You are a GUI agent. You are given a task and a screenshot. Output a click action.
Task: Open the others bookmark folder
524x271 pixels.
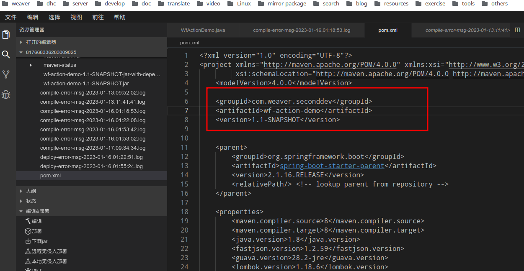[x=495, y=4]
